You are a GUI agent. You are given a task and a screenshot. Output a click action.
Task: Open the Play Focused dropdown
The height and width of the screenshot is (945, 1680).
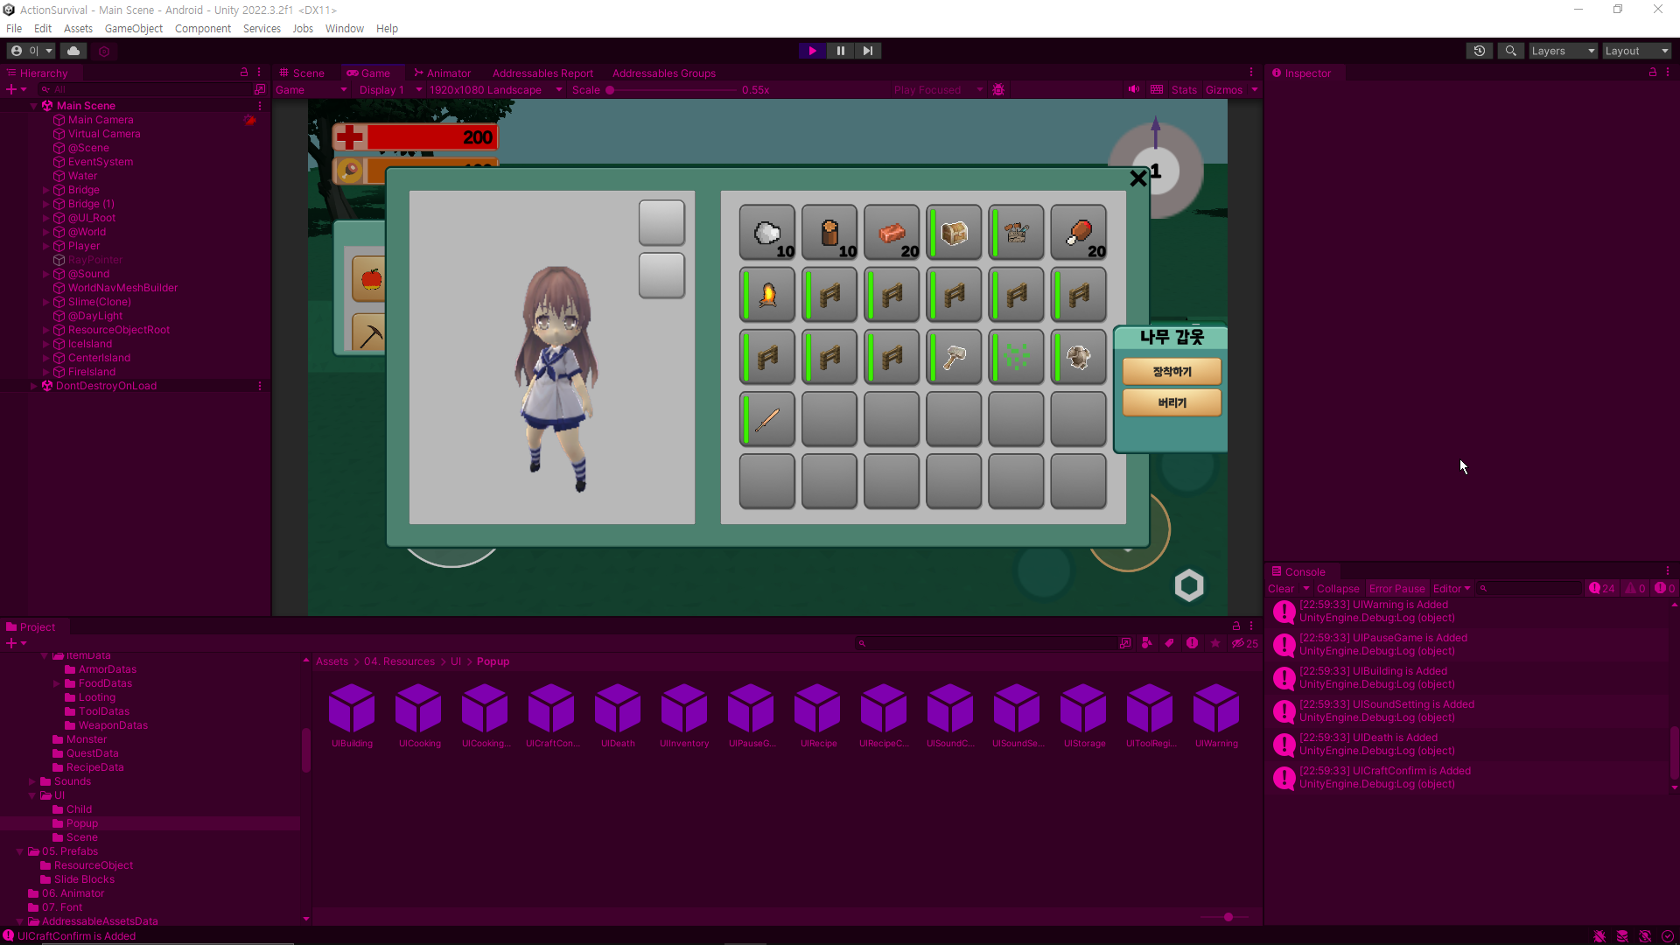click(938, 90)
